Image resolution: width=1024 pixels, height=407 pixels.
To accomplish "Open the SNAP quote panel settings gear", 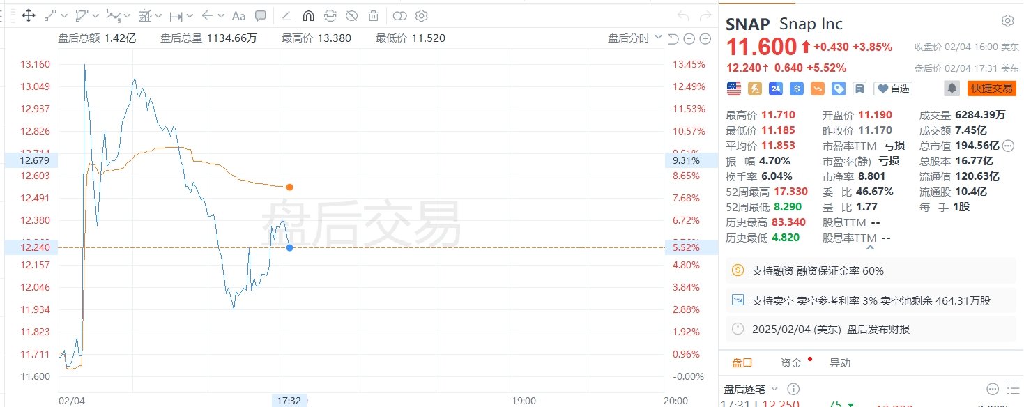I will coord(1007,21).
